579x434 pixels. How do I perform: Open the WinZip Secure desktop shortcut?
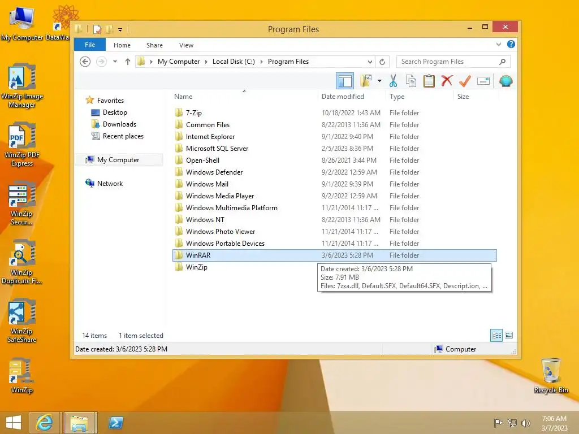pos(22,203)
